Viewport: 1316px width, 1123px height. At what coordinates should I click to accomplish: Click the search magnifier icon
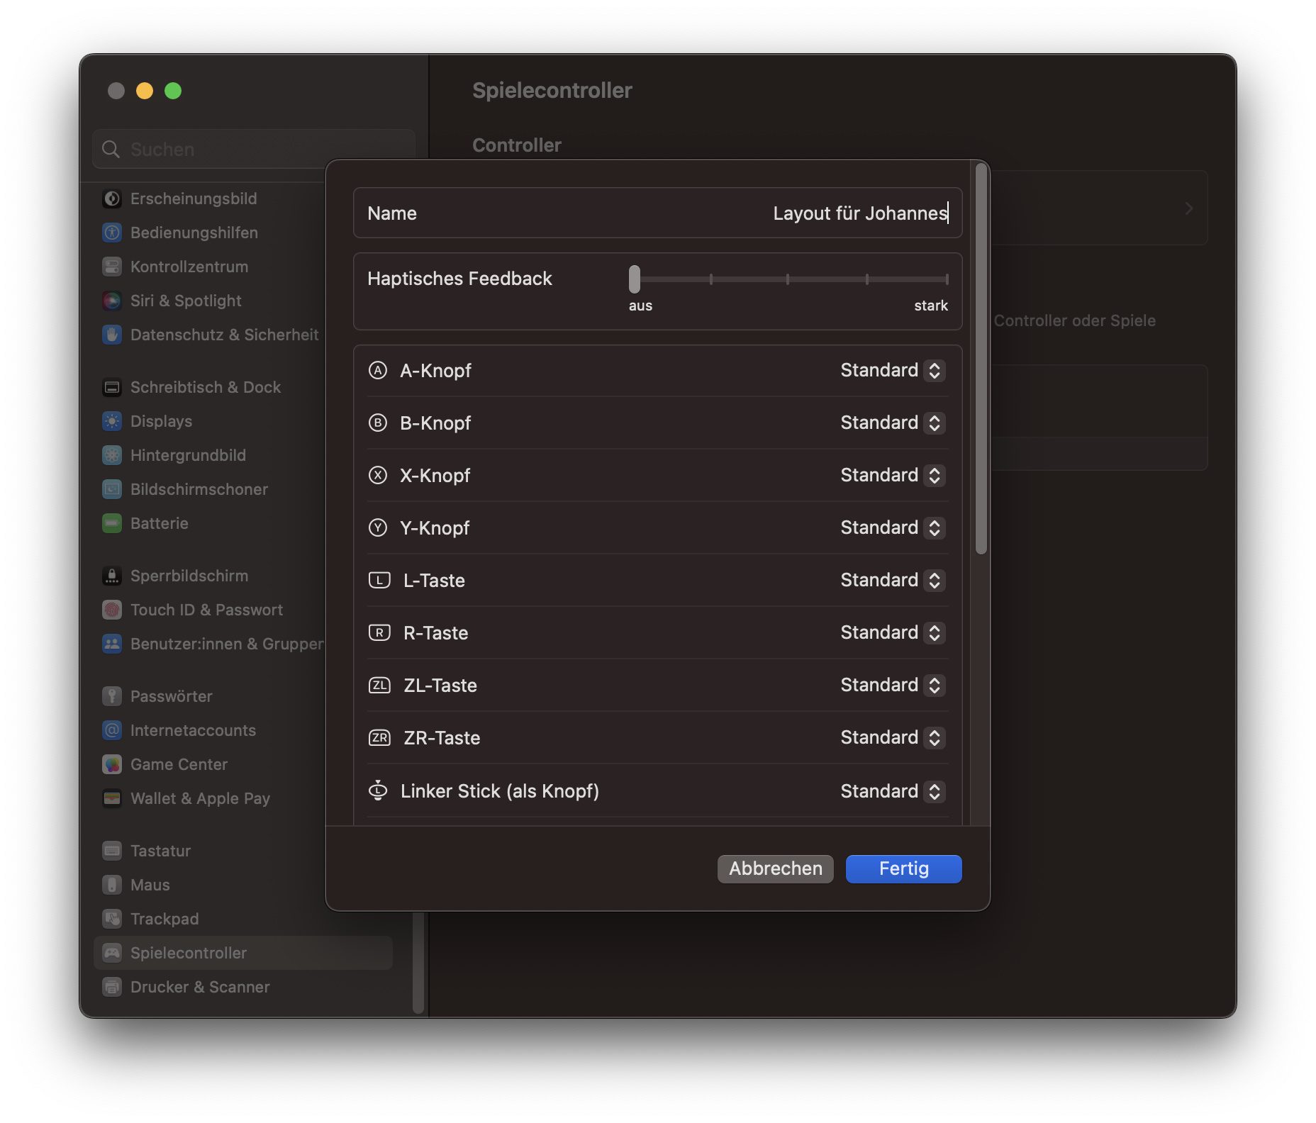tap(111, 149)
